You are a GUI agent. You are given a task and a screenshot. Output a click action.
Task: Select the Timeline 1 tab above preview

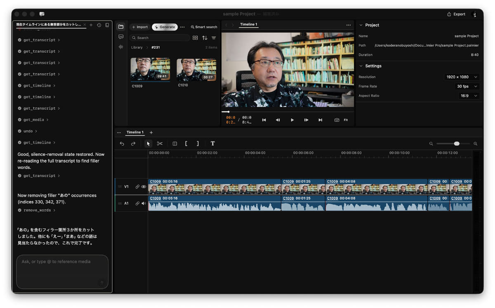tap(249, 25)
